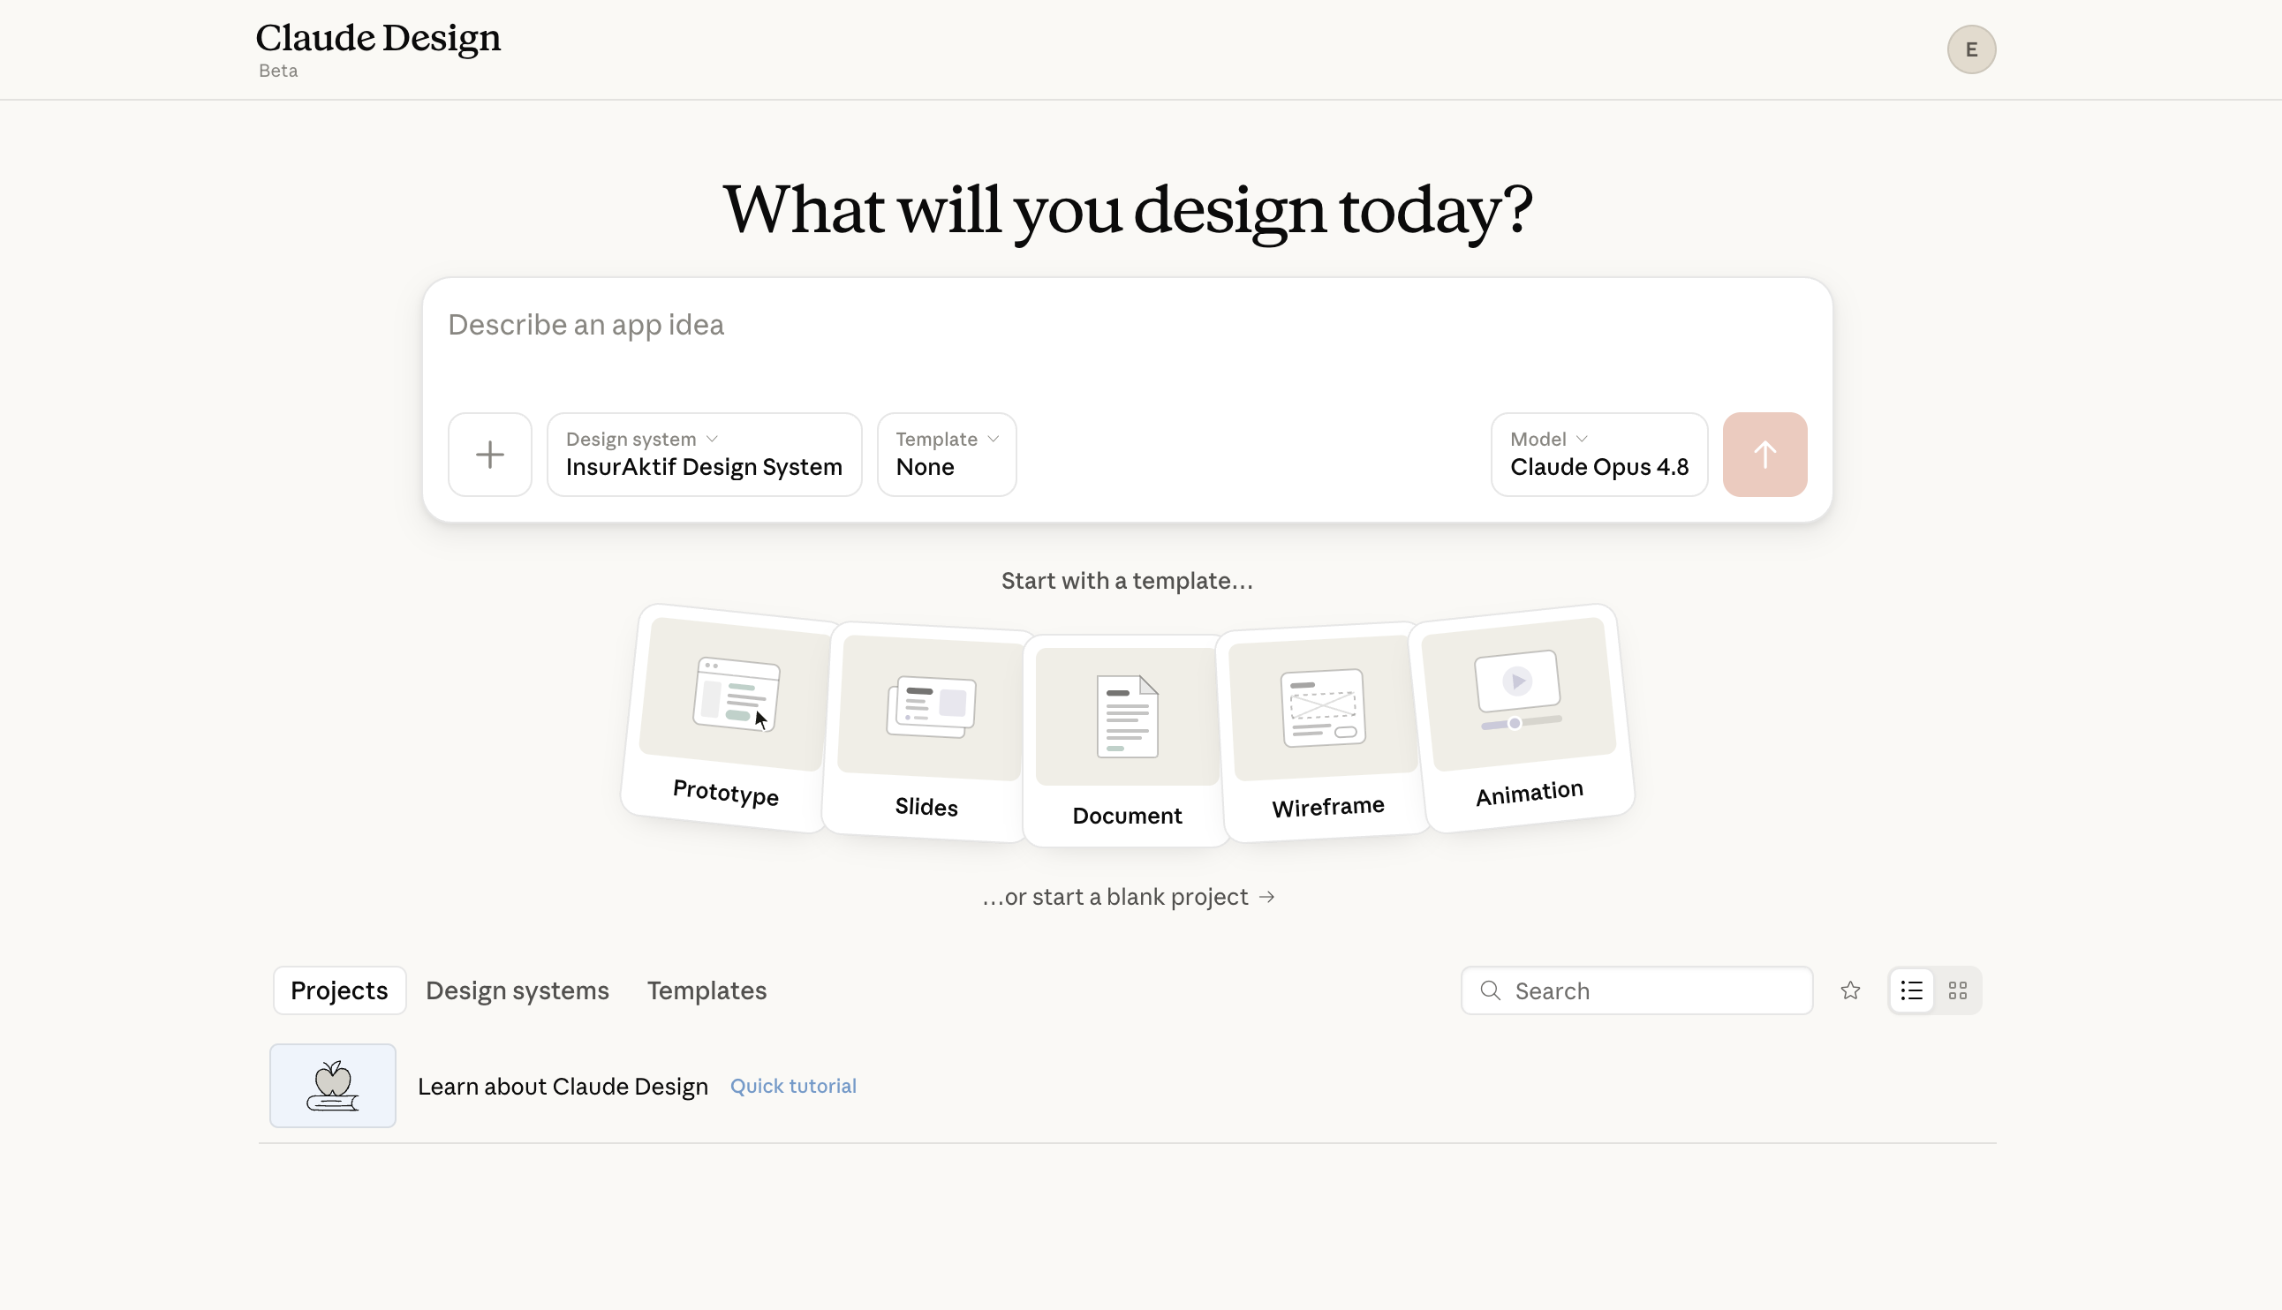Image resolution: width=2282 pixels, height=1310 pixels.
Task: Open the Template dropdown set to None
Action: (947, 455)
